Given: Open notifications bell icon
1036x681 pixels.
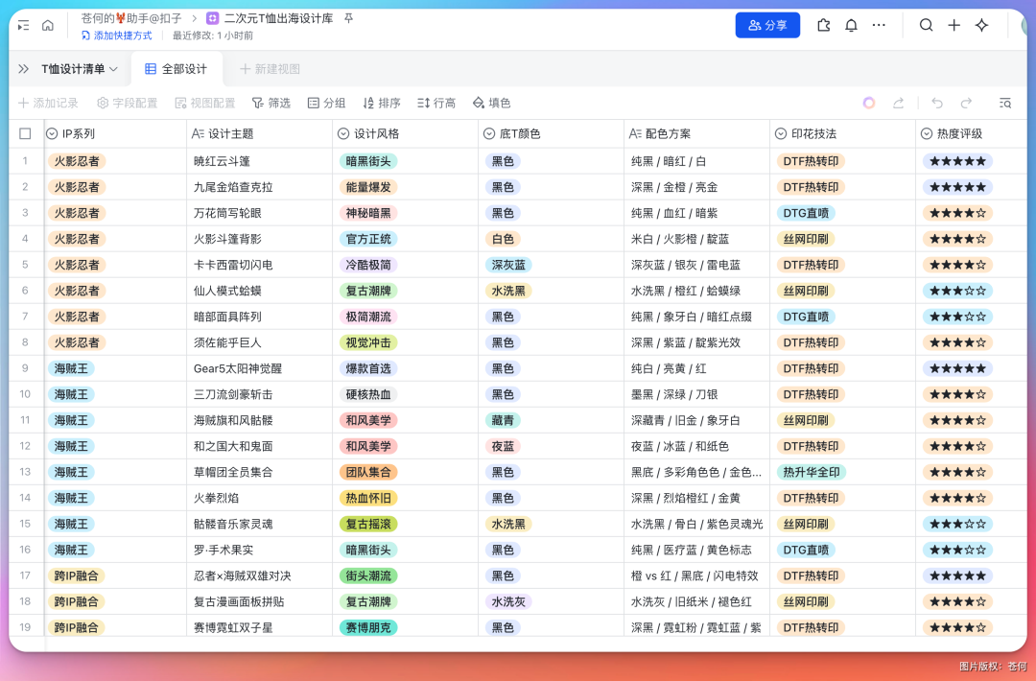Looking at the screenshot, I should pos(851,26).
